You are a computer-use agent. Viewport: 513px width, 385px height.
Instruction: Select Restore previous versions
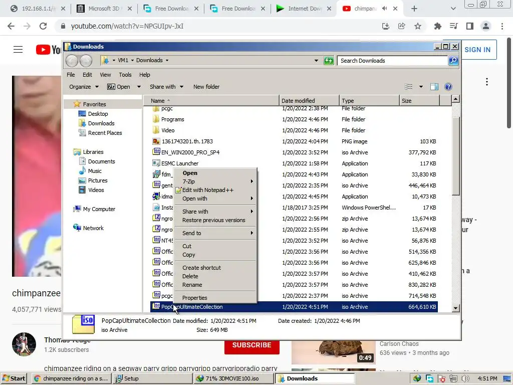pos(215,220)
